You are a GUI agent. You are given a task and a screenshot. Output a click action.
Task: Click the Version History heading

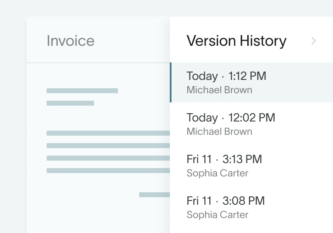point(236,41)
